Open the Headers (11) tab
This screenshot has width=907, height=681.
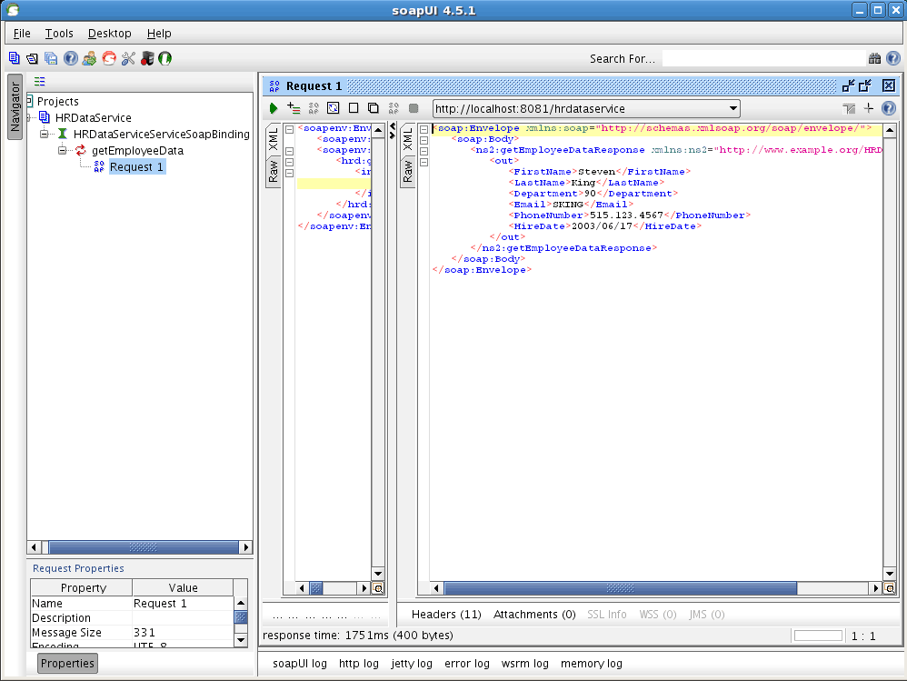tap(446, 615)
